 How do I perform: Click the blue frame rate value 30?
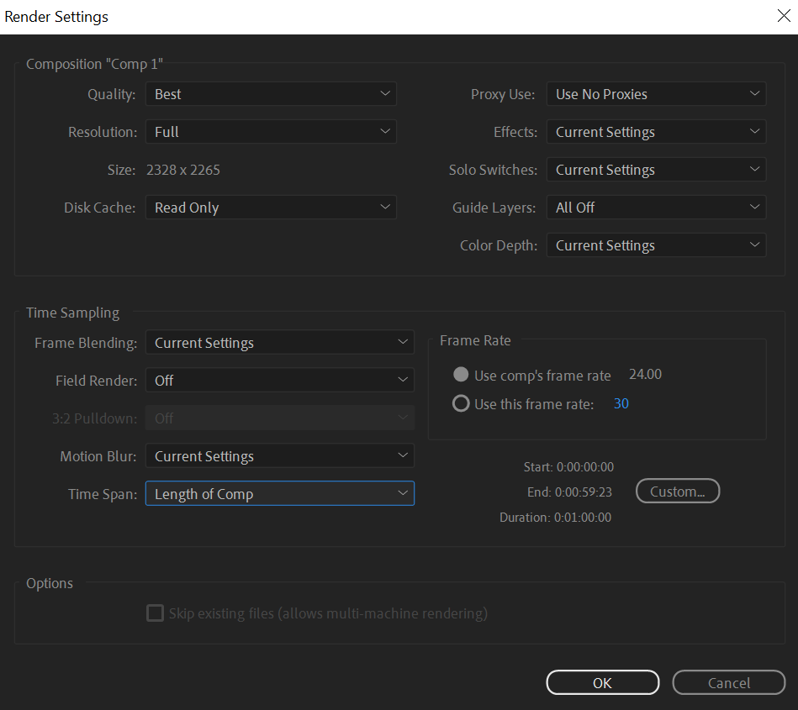tap(621, 404)
